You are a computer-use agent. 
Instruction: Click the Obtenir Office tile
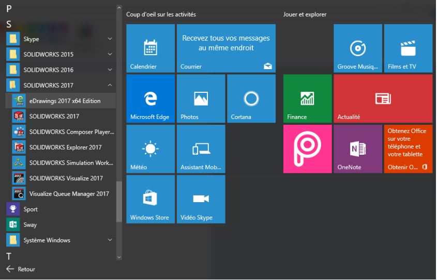[408, 149]
